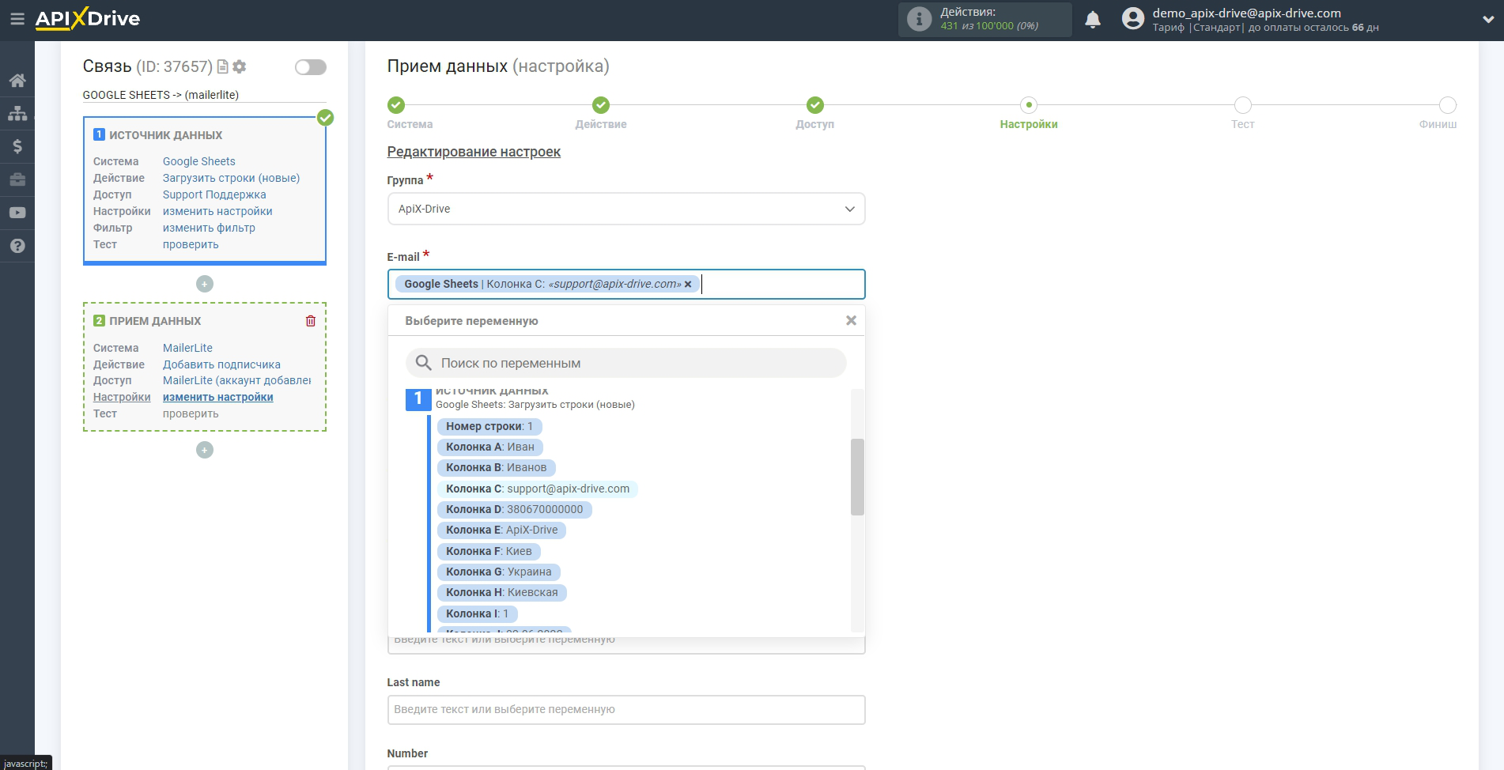Click the account email demo_apix-drive@apix-drive.com
The width and height of the screenshot is (1504, 770).
(1246, 13)
